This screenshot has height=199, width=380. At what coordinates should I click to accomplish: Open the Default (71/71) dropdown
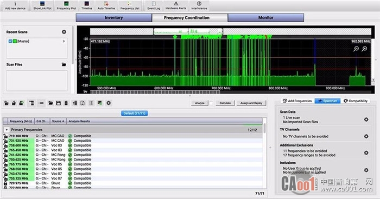click(x=134, y=113)
